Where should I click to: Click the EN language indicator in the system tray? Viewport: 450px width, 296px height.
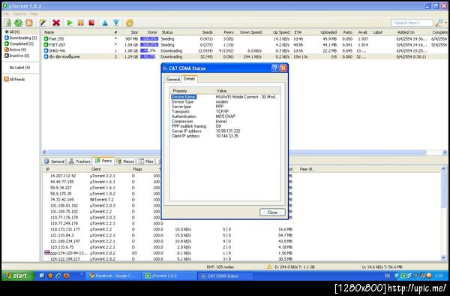[x=388, y=276]
